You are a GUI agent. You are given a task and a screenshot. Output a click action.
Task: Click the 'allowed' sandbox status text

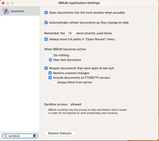(76, 104)
